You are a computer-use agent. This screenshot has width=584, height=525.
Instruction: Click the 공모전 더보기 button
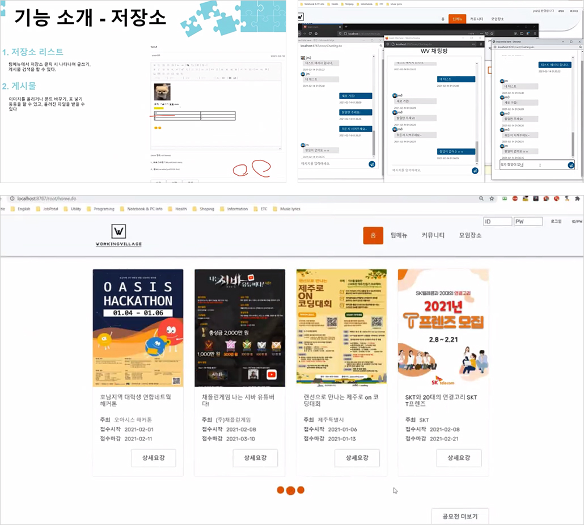pyautogui.click(x=460, y=516)
